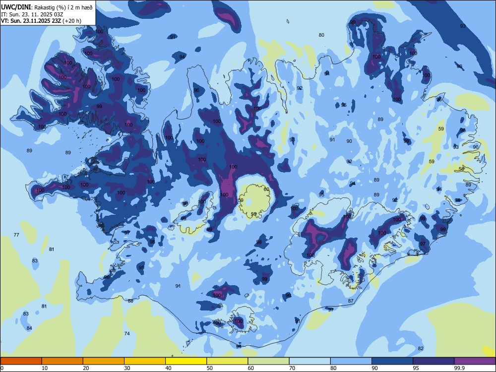Click the legend tick label '95'

416,368
